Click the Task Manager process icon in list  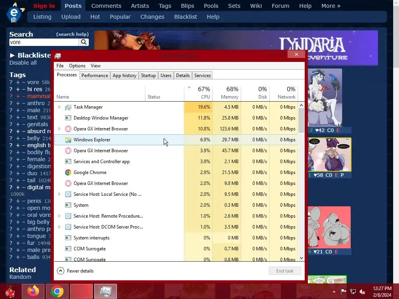(x=68, y=107)
